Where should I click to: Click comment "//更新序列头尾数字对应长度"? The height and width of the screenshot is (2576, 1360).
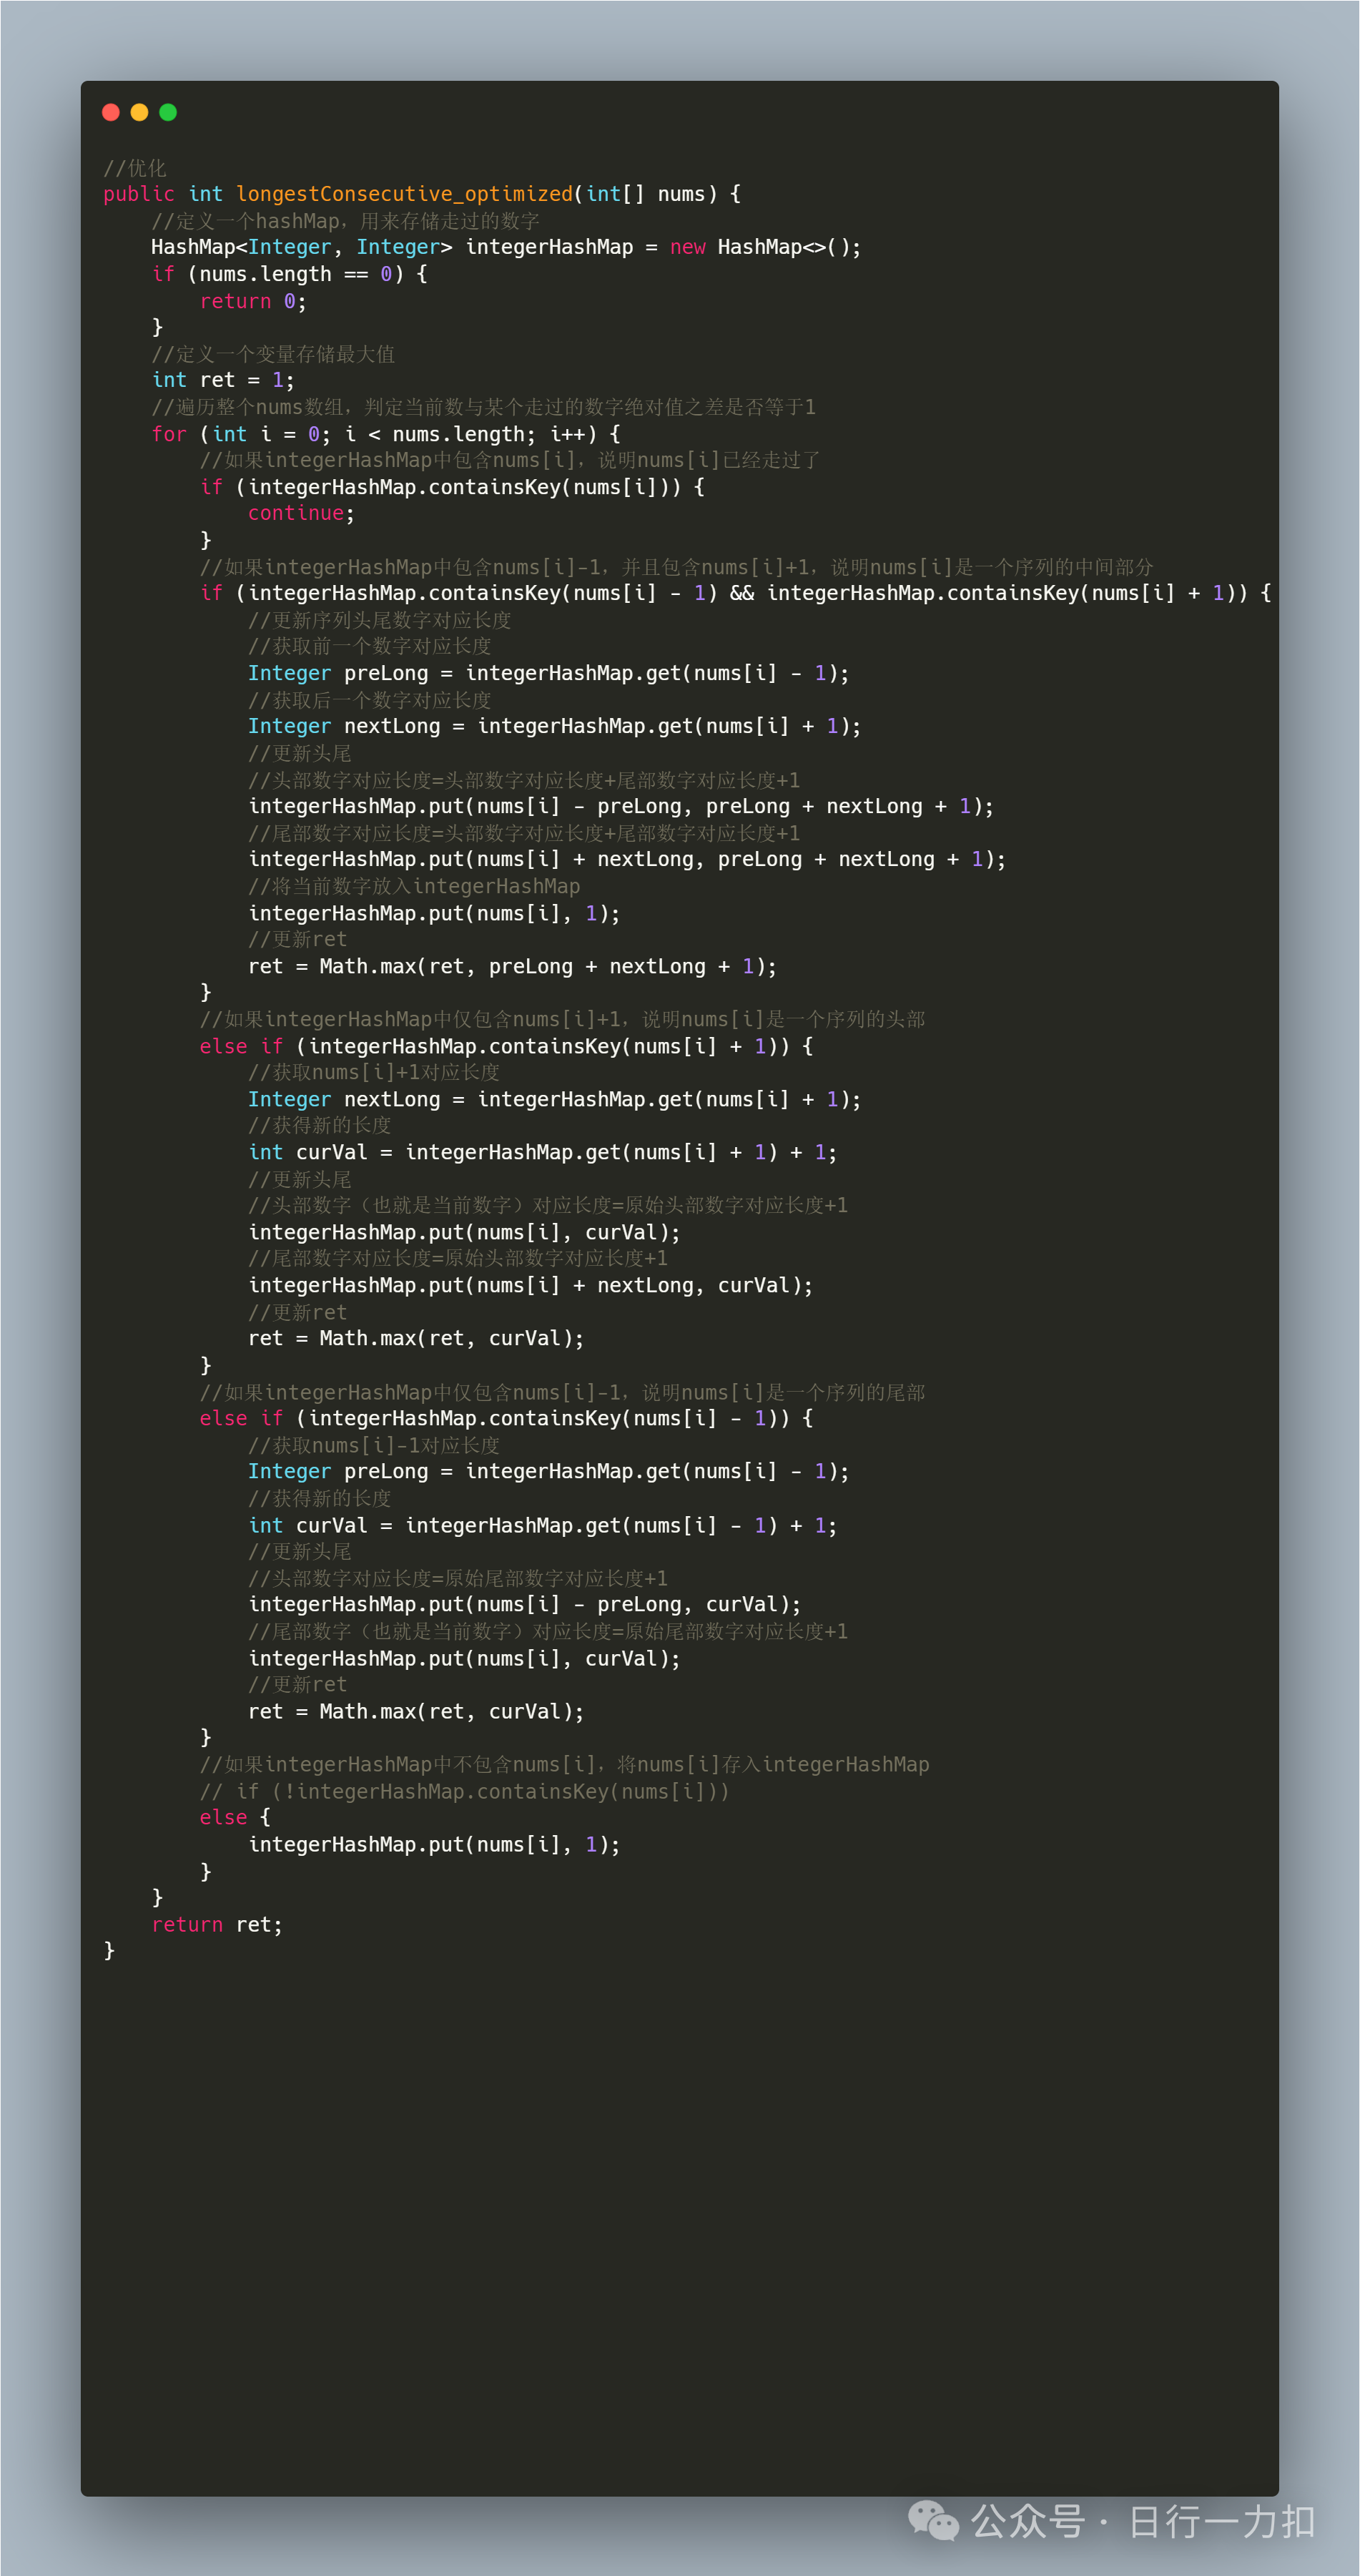[x=380, y=620]
